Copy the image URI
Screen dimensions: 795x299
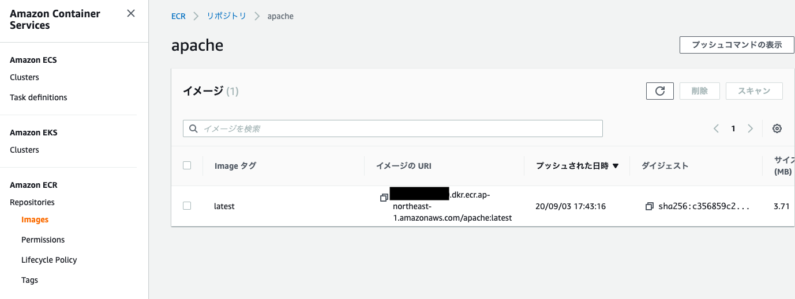384,198
